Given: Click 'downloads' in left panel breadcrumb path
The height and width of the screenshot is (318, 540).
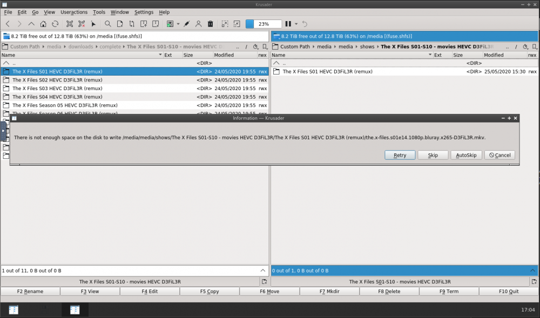Looking at the screenshot, I should [x=80, y=47].
